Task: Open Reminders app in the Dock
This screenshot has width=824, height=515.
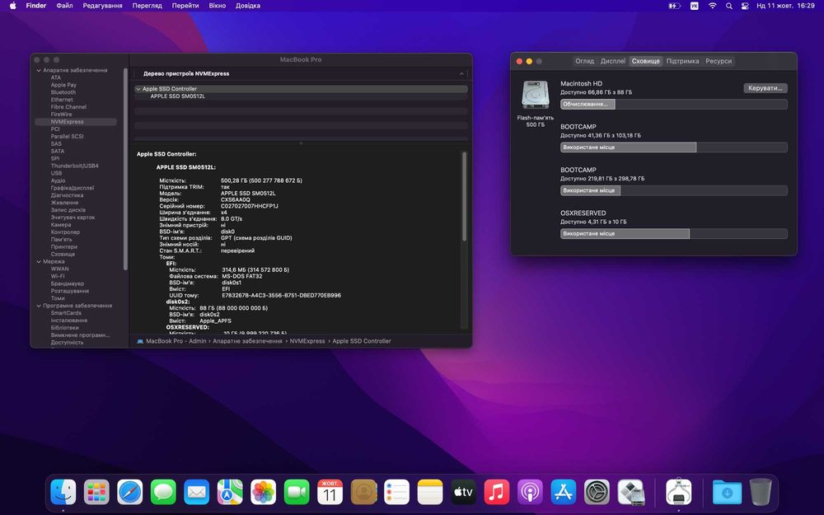Action: click(397, 493)
